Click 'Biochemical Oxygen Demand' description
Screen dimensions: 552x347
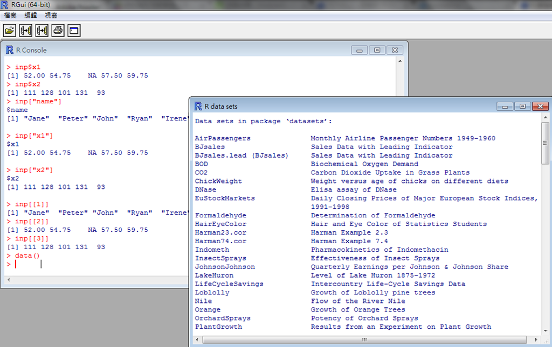[x=365, y=164]
